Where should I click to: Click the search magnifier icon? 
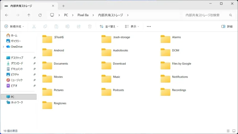(231, 15)
